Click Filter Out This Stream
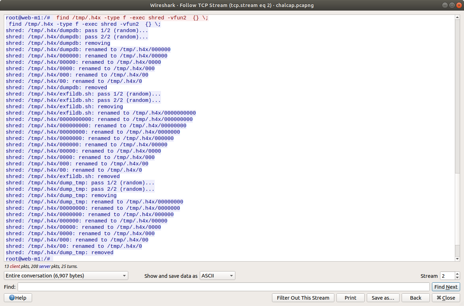Image resolution: width=464 pixels, height=306 pixels. click(303, 298)
